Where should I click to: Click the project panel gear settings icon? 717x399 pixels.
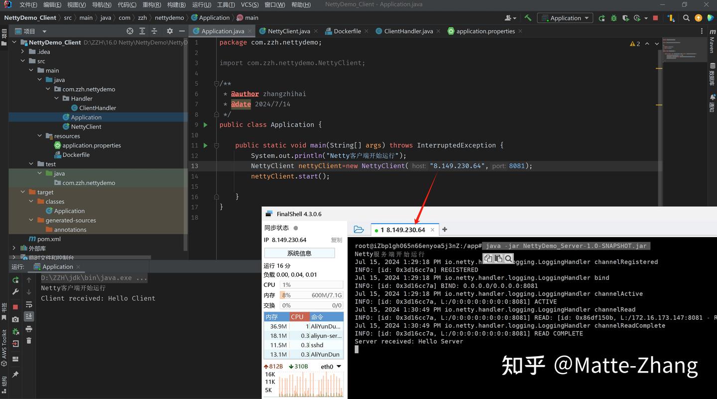pos(170,31)
